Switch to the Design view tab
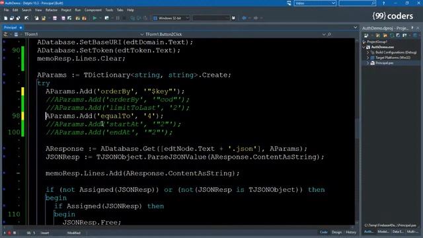This screenshot has height=238, width=423. click(x=336, y=232)
